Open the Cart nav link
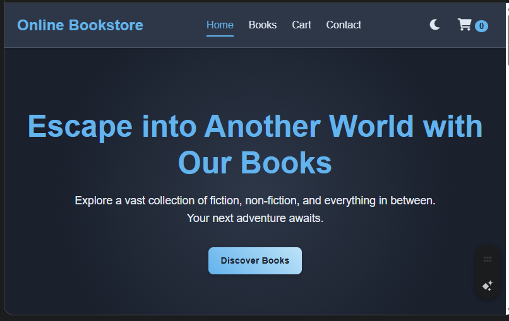The width and height of the screenshot is (509, 321). (302, 25)
